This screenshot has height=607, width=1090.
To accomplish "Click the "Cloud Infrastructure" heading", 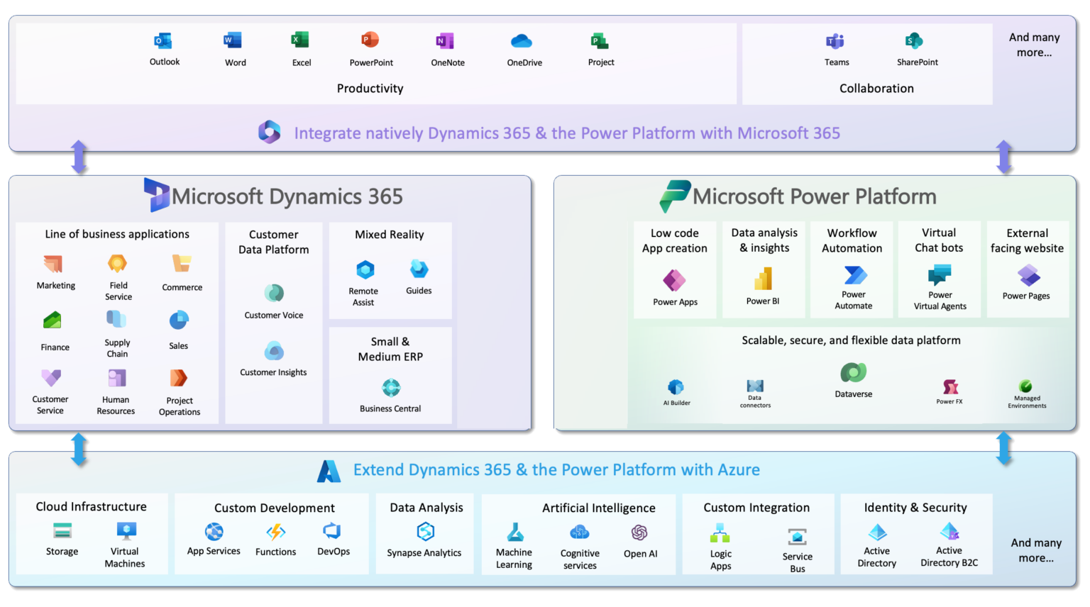I will point(92,506).
